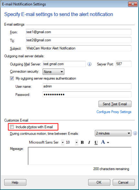Image resolution: width=139 pixels, height=190 pixels.
Task: Open the Connection security dropdown
Action: (x=54, y=72)
